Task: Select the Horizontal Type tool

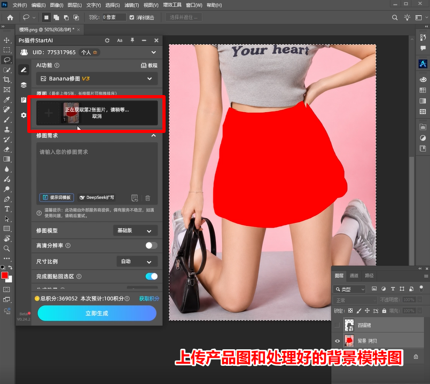Action: pyautogui.click(x=6, y=209)
